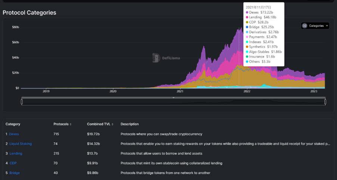Click the range slider top bar handle

coord(174,97)
